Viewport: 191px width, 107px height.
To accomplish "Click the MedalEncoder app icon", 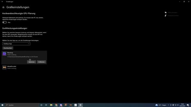I will [4, 67].
